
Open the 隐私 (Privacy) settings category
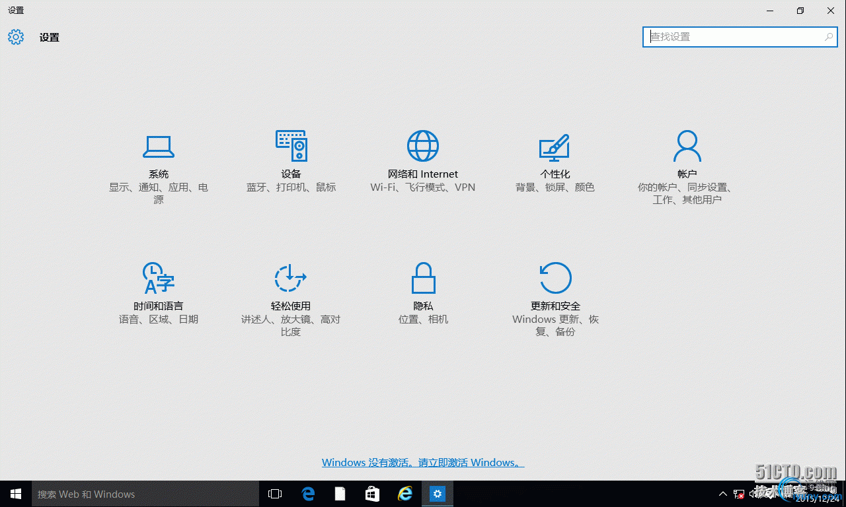[423, 294]
